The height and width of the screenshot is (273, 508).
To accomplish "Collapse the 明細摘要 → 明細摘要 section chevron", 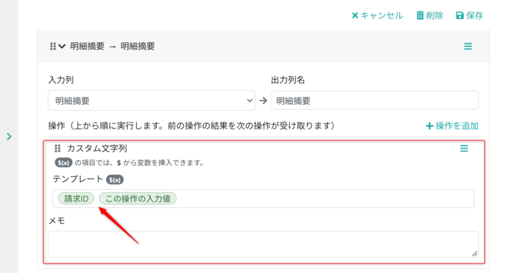I will pyautogui.click(x=62, y=46).
